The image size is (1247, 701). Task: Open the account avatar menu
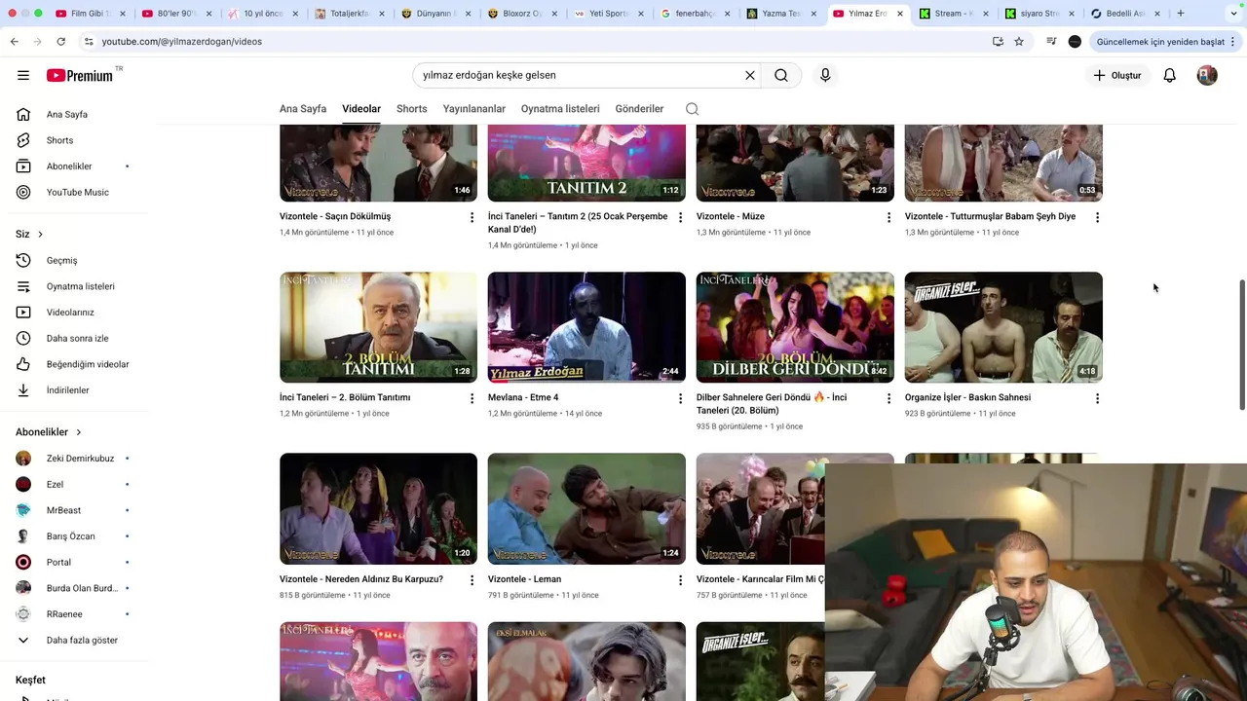click(x=1207, y=75)
